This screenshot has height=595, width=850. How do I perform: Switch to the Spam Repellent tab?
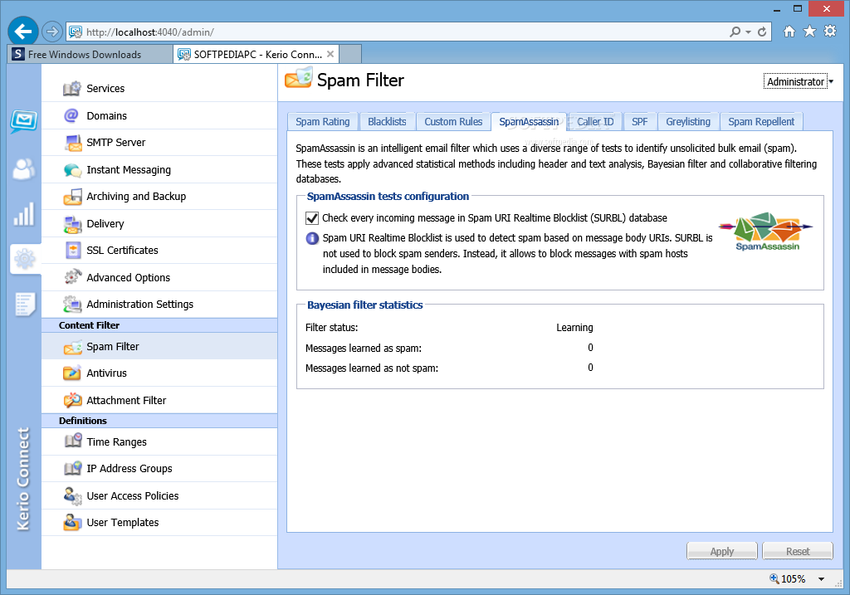761,122
